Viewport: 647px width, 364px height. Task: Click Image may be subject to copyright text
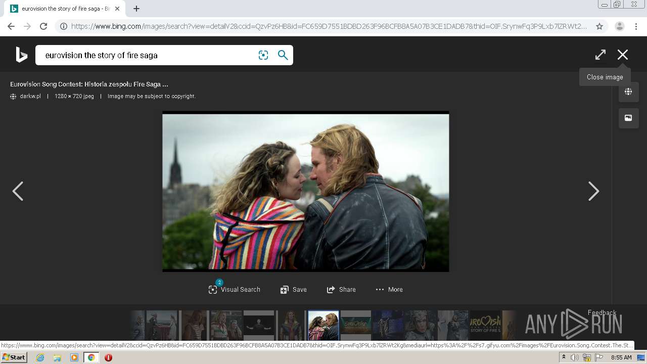click(x=151, y=96)
